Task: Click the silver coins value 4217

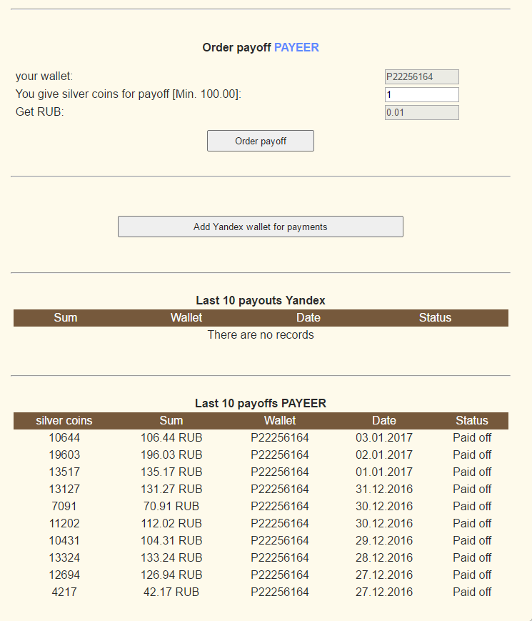Action: tap(64, 592)
